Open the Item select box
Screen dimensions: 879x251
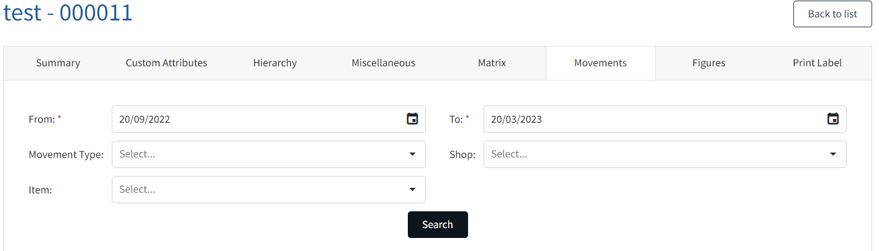(x=269, y=190)
